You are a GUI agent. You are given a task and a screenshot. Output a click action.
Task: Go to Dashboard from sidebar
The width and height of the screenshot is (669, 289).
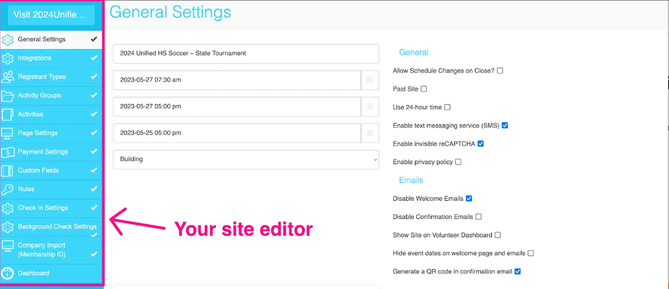click(51, 273)
